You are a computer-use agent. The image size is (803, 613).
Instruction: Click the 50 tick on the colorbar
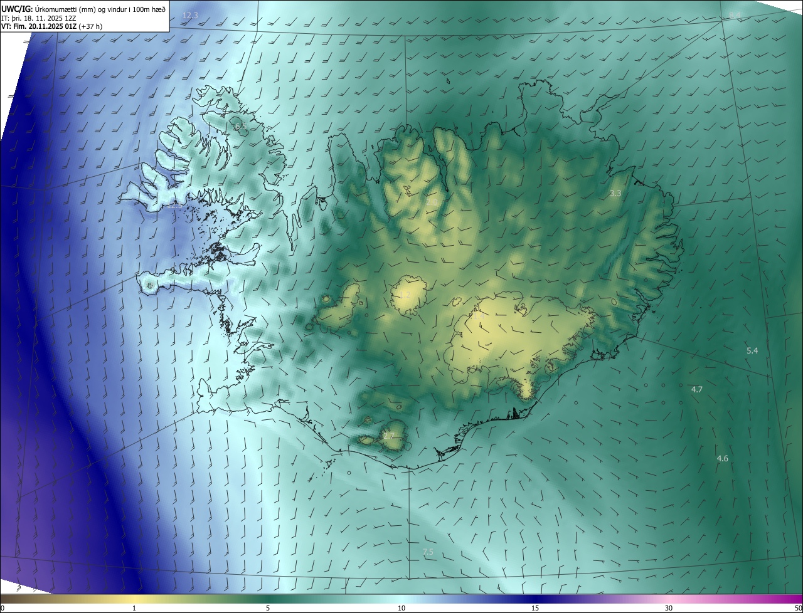coord(799,609)
